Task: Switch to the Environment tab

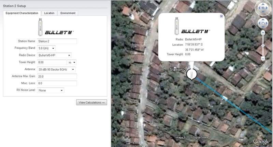Action: point(68,13)
